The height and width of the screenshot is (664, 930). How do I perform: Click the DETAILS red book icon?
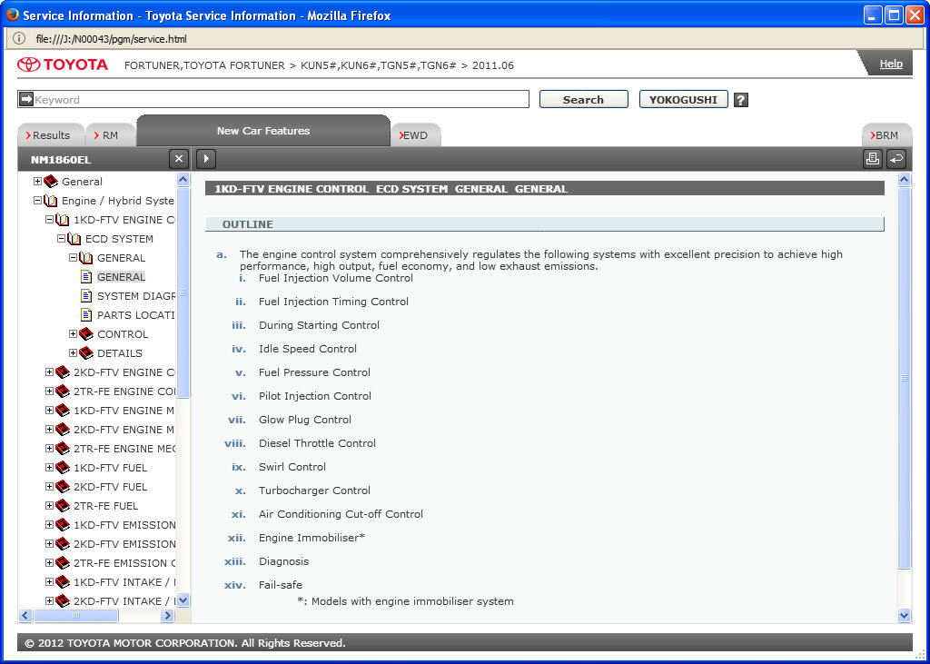point(86,353)
